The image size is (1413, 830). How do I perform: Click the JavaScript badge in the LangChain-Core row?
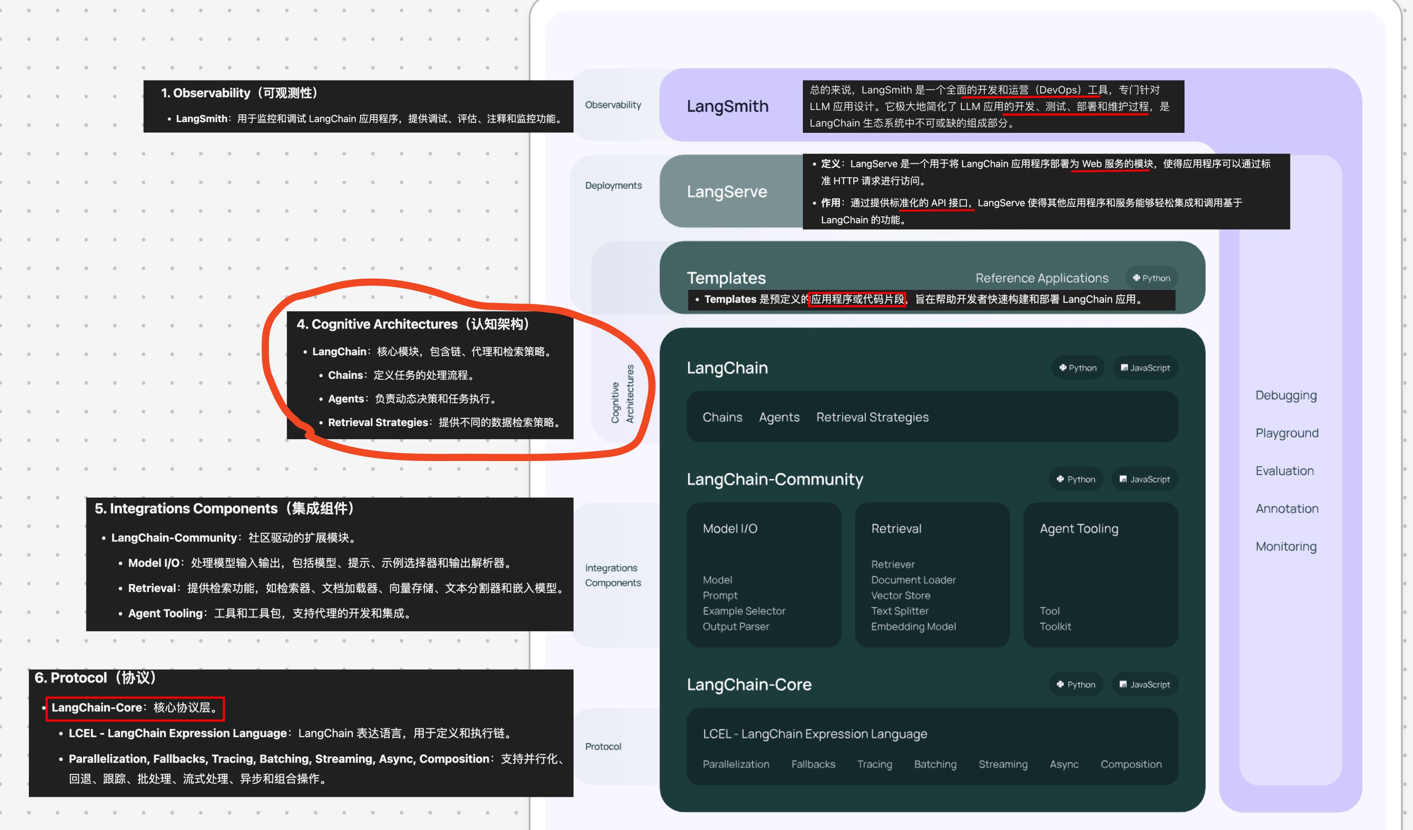(1145, 684)
